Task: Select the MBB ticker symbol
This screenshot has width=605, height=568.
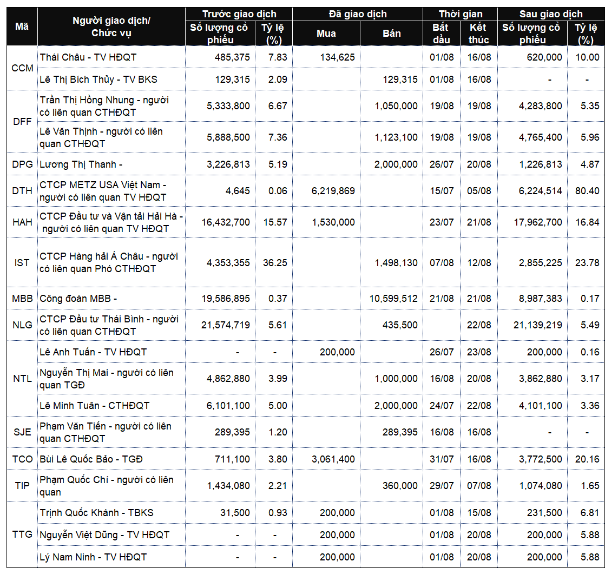Action: (x=21, y=298)
